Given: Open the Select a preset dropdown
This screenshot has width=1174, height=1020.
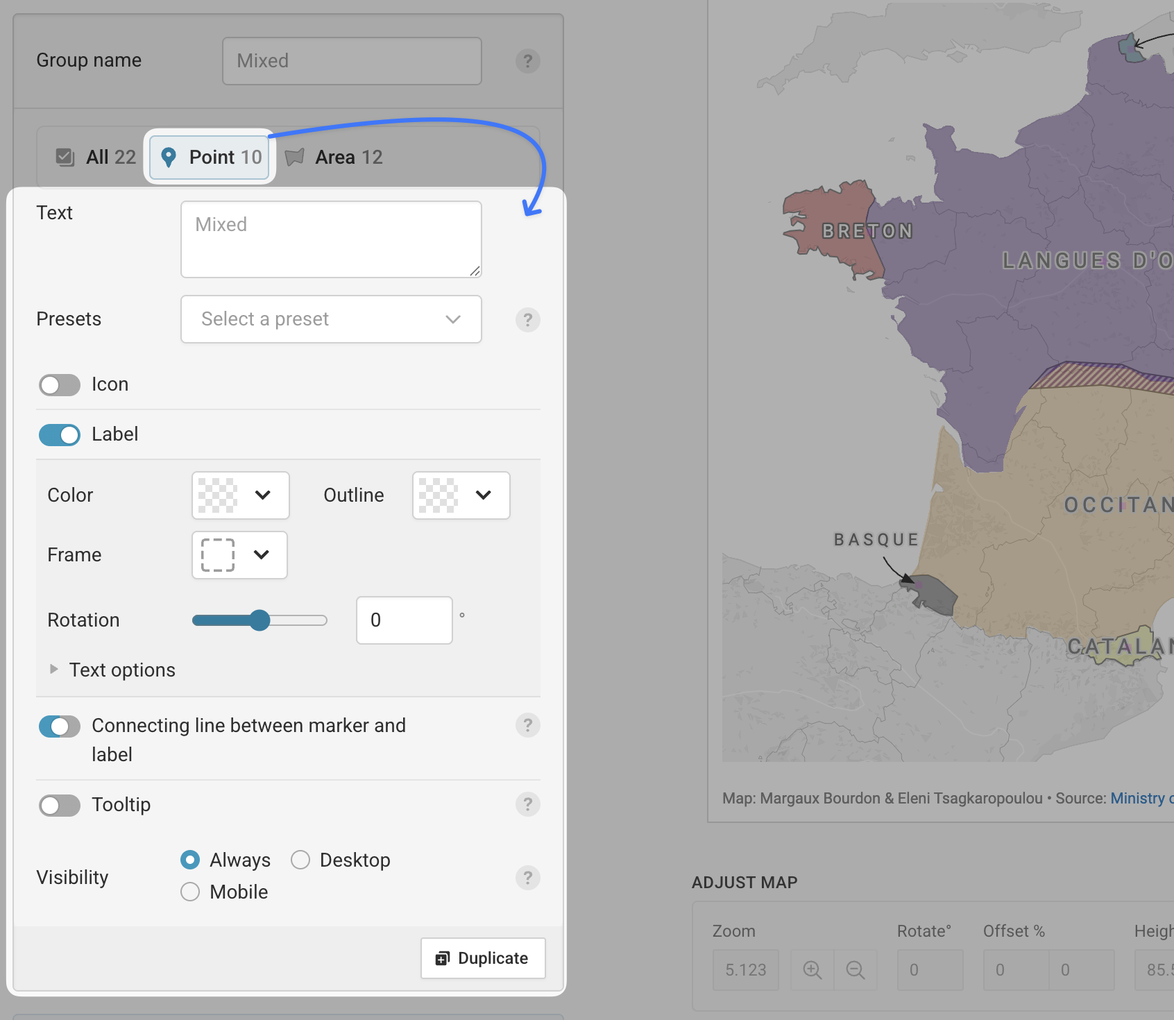Looking at the screenshot, I should point(331,319).
